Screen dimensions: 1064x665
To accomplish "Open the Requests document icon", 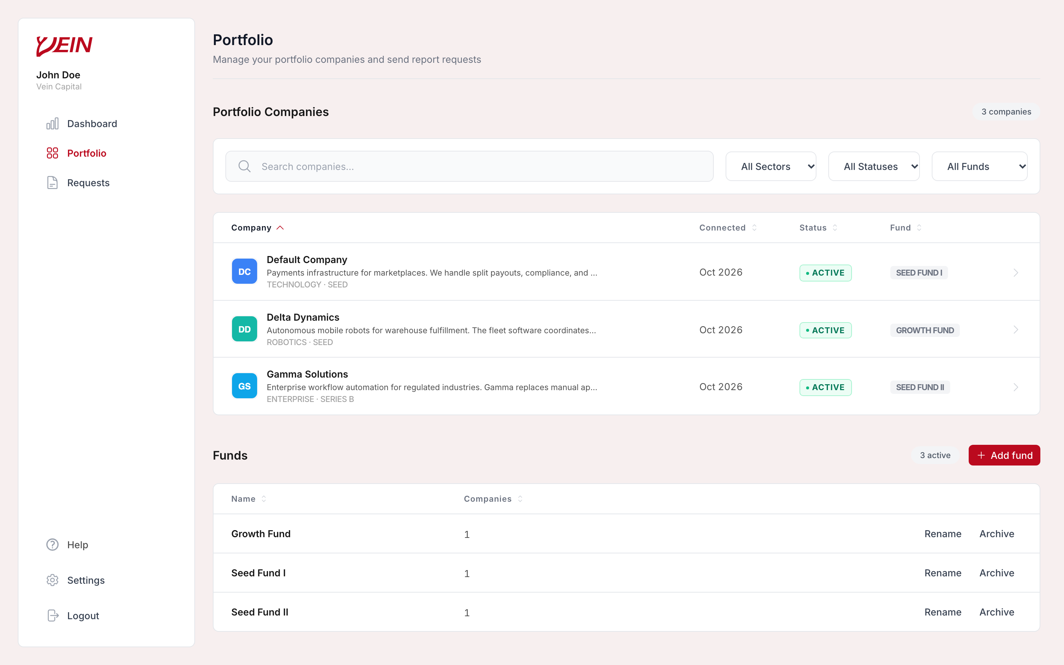I will pos(52,183).
